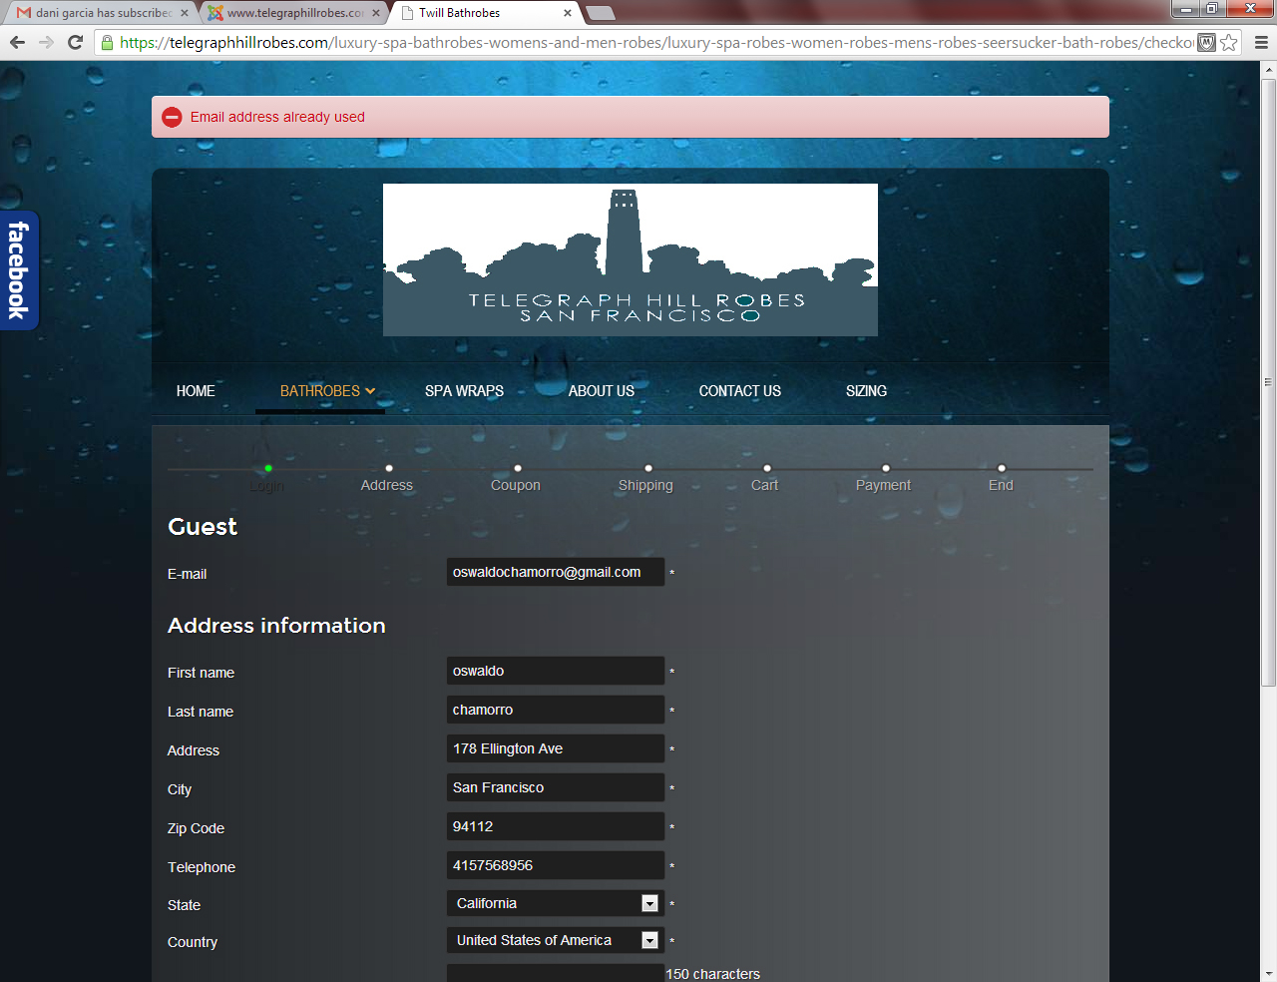The width and height of the screenshot is (1277, 982).
Task: Open the State dropdown showing California
Action: [556, 903]
